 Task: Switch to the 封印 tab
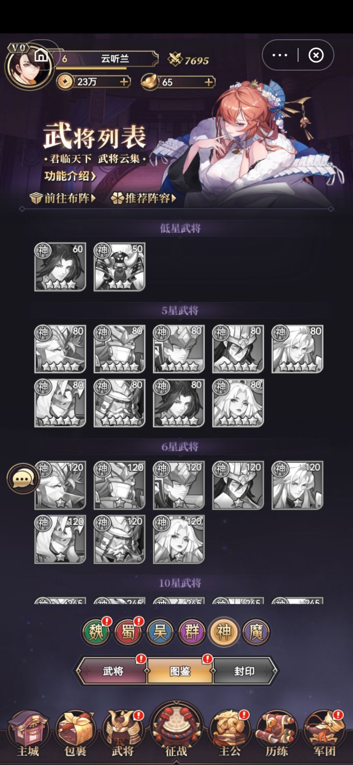click(x=244, y=671)
